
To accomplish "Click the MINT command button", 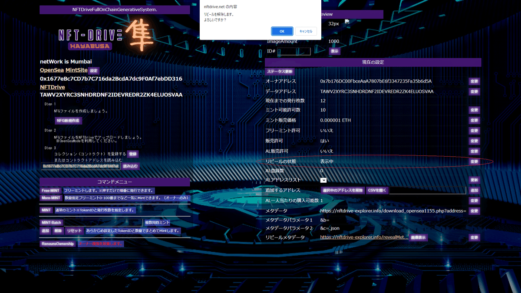I will click(46, 210).
